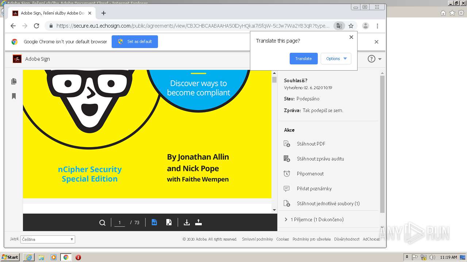467x262 pixels.
Task: Open the Windows Start menu
Action: click(10, 257)
